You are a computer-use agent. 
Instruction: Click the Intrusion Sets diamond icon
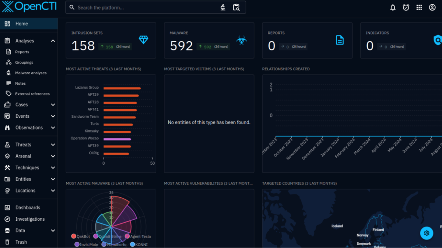144,40
